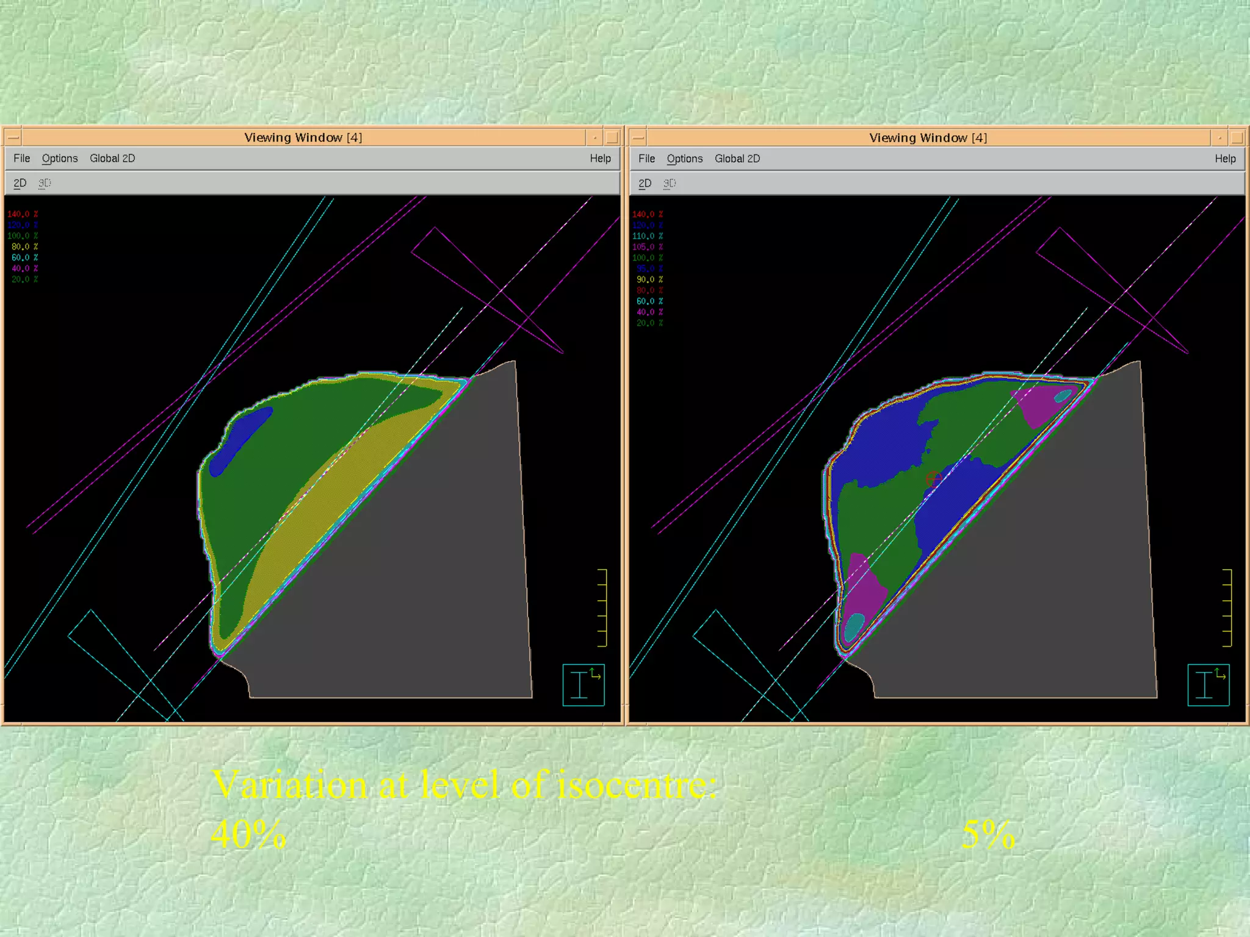Click 100.0 % isodose label in left window
Image resolution: width=1250 pixels, height=937 pixels.
pyautogui.click(x=23, y=235)
